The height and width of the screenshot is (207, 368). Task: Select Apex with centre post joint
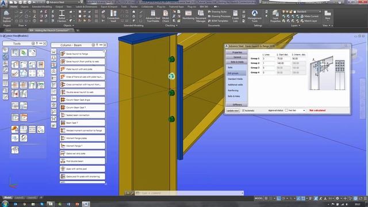82,168
